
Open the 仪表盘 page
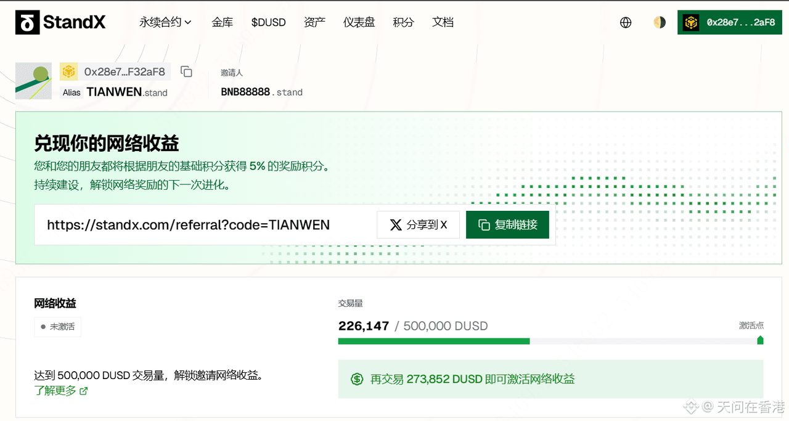359,22
